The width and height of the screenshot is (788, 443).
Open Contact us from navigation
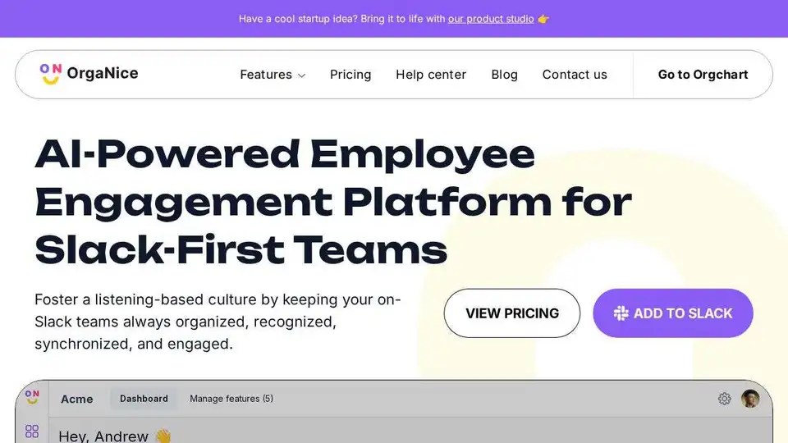click(x=575, y=75)
